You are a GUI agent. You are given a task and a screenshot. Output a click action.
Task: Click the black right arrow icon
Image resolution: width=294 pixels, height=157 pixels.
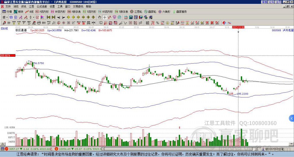pos(63,17)
